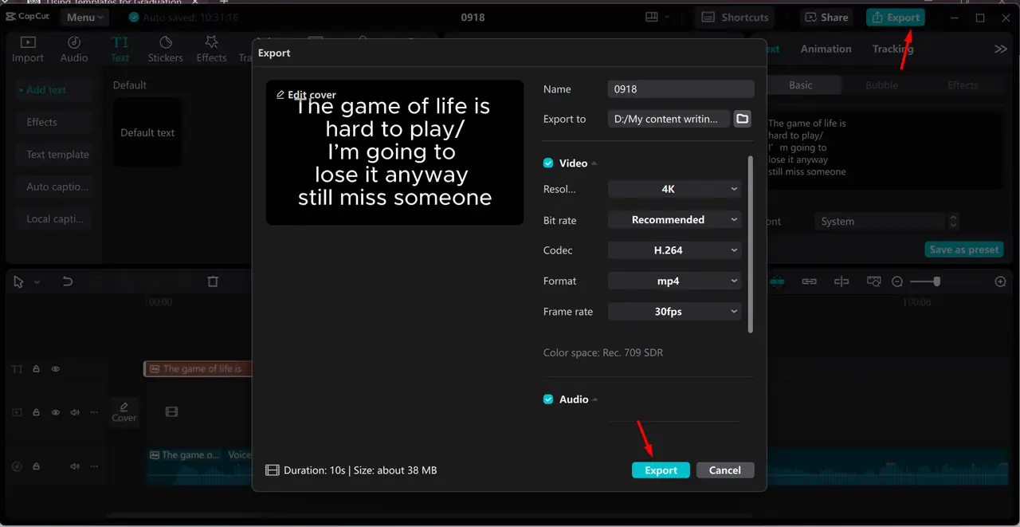Viewport: 1020px width, 527px height.
Task: Switch to the Animation tab
Action: tap(826, 49)
